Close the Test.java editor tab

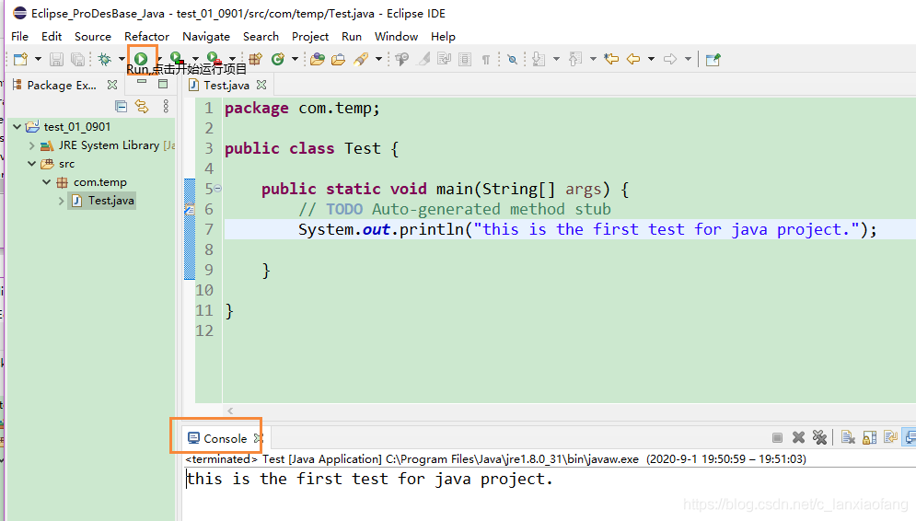pos(261,85)
